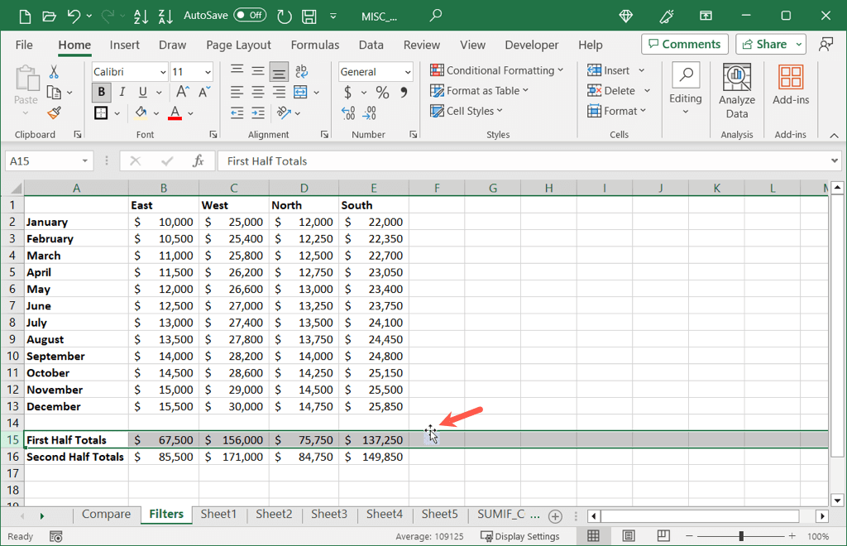Toggle Italic formatting
847x546 pixels.
[x=122, y=92]
